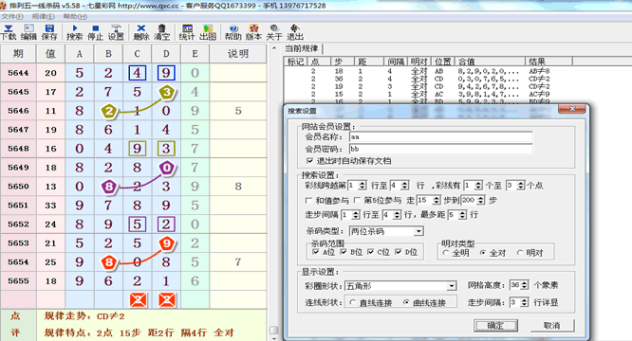Uncheck the A位 checkbox
632x341 pixels.
coord(316,252)
